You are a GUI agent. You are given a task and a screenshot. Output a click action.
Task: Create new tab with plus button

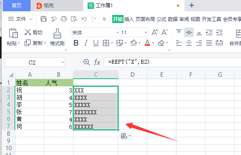pos(192,6)
